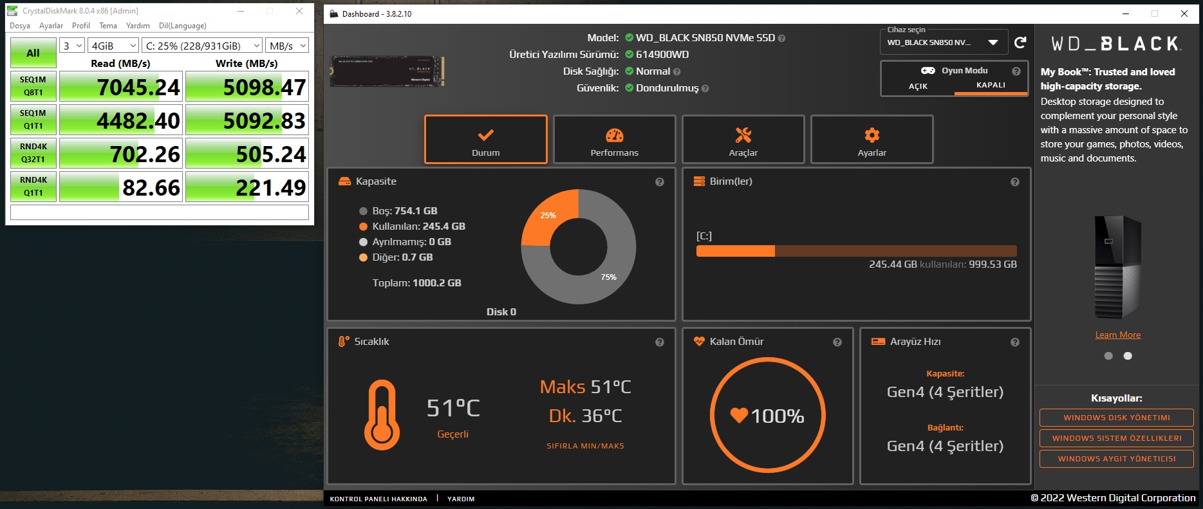Follow the Learn More link
1203x509 pixels.
click(1118, 335)
